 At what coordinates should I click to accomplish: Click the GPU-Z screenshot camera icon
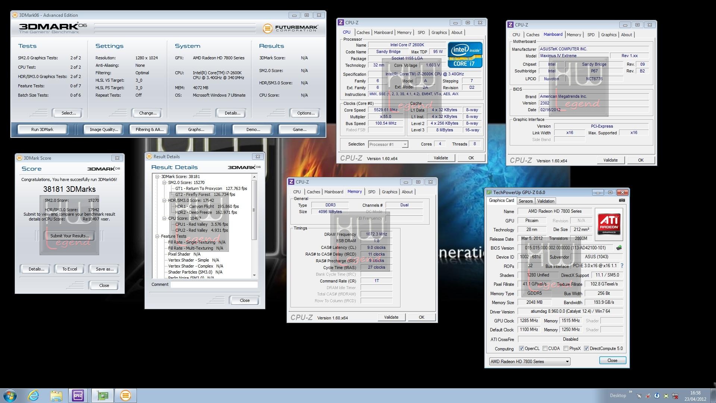coord(622,200)
